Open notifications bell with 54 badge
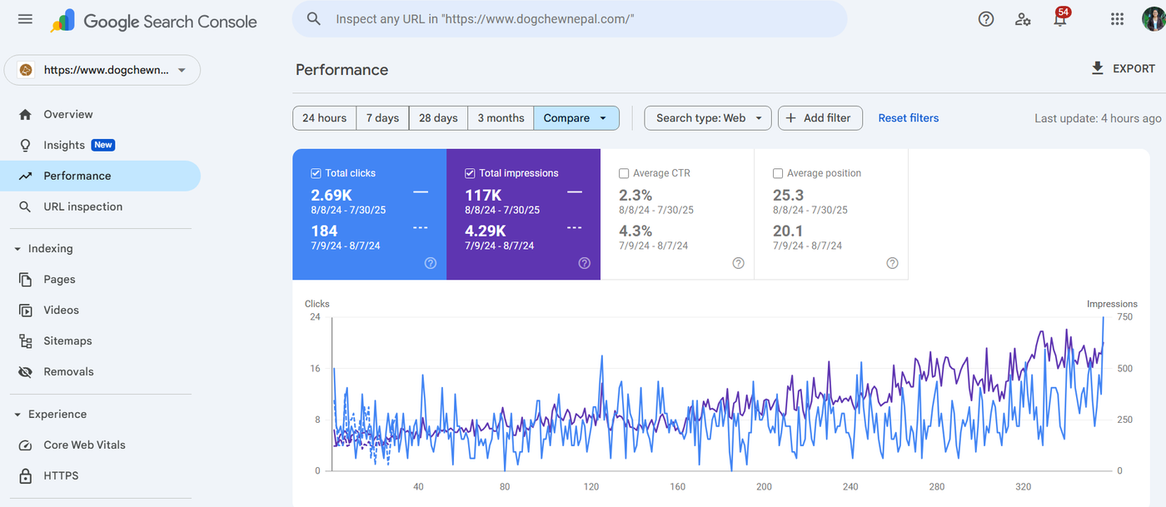 pyautogui.click(x=1060, y=18)
